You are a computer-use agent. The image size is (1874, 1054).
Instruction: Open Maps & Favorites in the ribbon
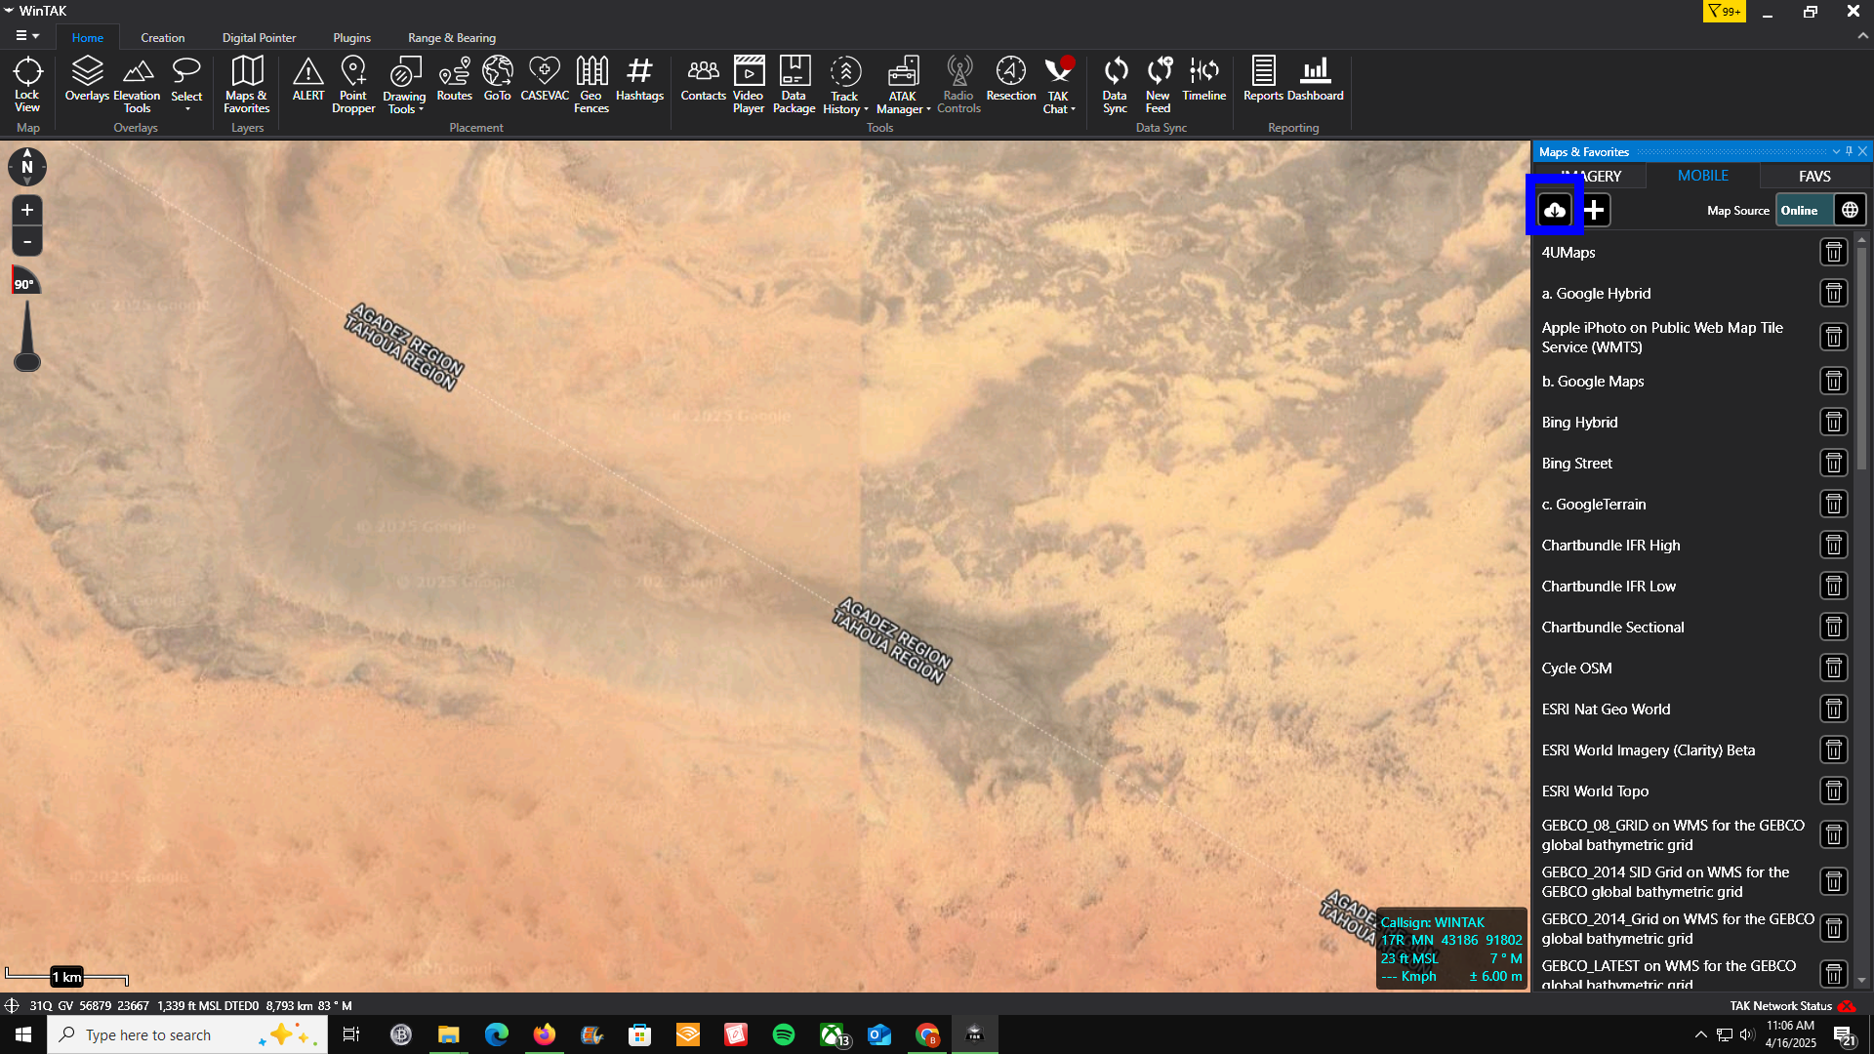[247, 85]
